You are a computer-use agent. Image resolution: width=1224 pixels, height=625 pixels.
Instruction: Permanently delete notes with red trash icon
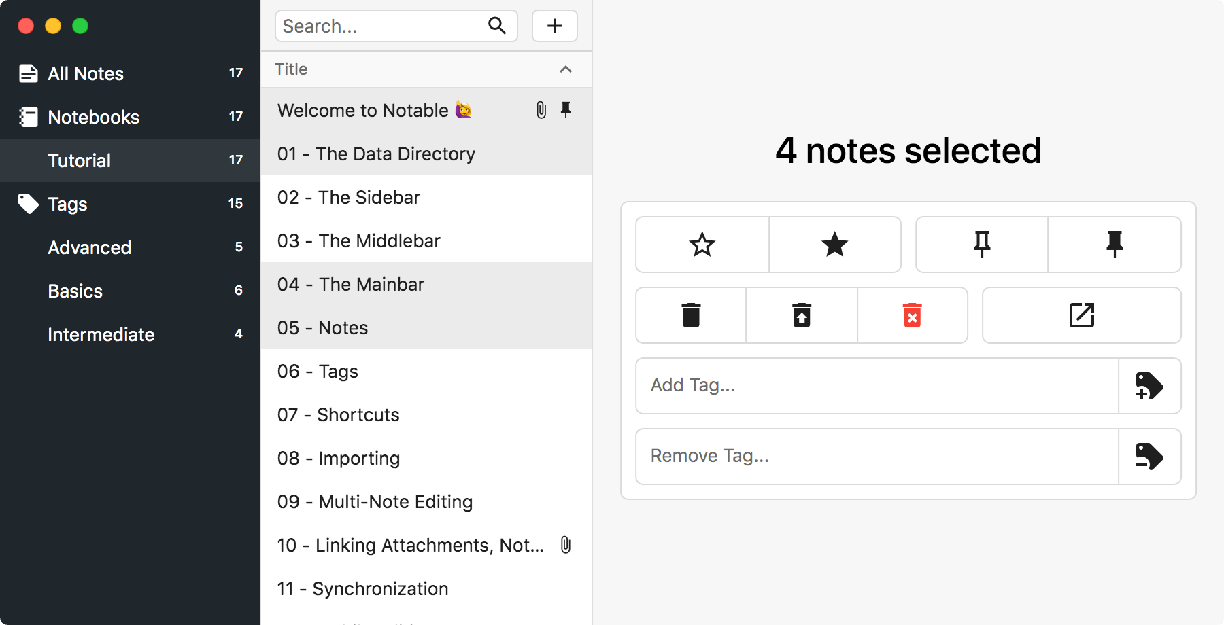tap(913, 315)
